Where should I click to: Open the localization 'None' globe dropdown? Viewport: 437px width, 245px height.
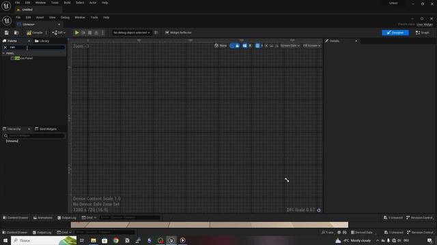coord(221,46)
